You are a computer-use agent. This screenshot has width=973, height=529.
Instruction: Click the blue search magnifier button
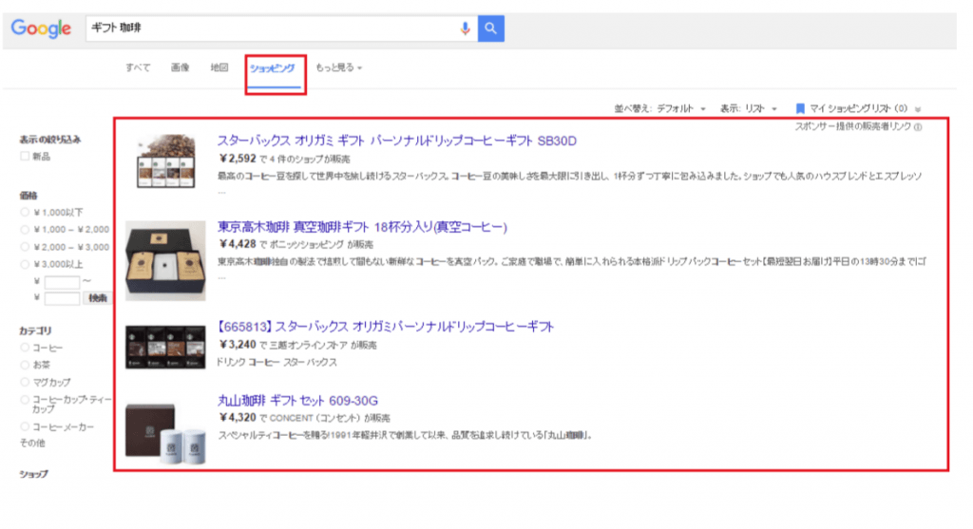pyautogui.click(x=491, y=28)
